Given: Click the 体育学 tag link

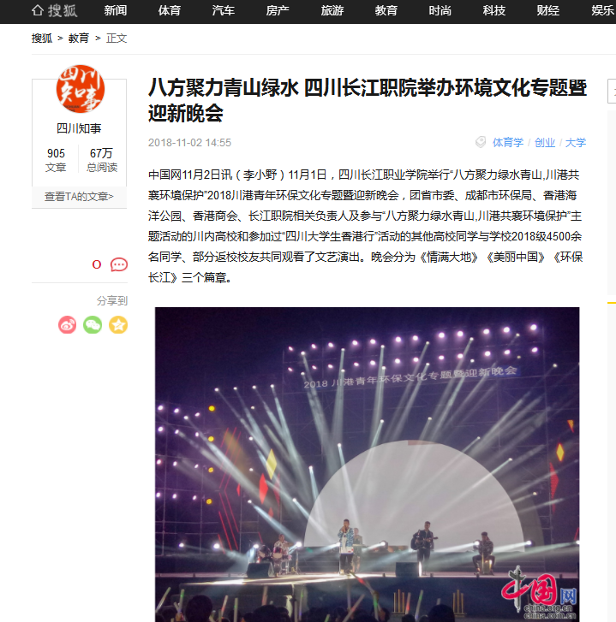Looking at the screenshot, I should (x=508, y=142).
